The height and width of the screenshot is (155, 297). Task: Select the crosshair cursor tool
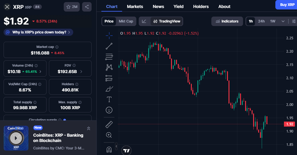[109, 35]
